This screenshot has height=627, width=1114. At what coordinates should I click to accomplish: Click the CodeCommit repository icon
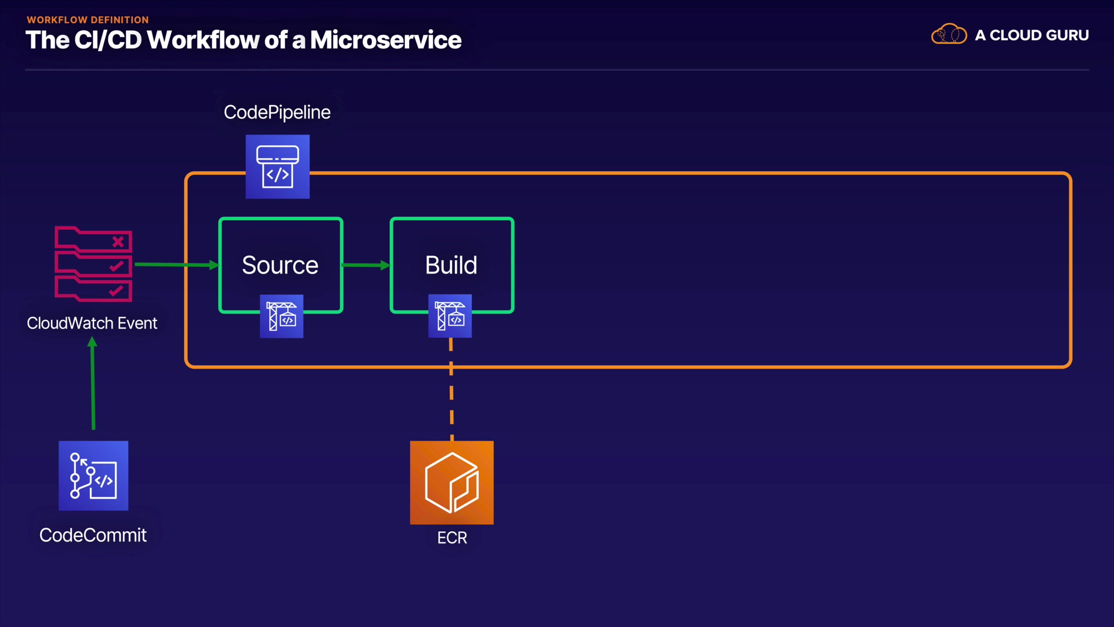coord(93,475)
